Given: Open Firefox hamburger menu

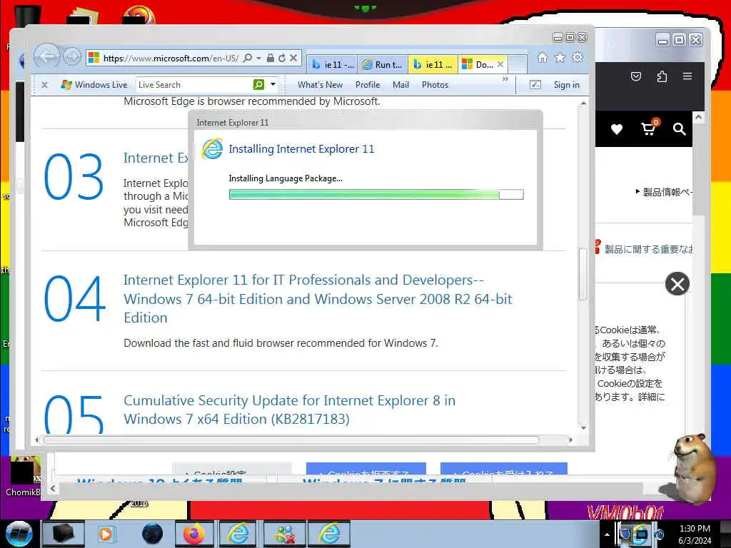Looking at the screenshot, I should [x=687, y=76].
